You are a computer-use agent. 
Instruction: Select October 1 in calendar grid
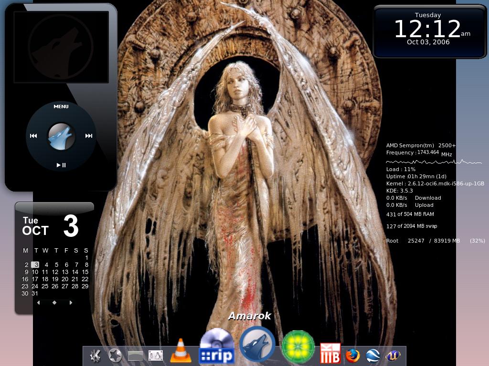pos(86,258)
